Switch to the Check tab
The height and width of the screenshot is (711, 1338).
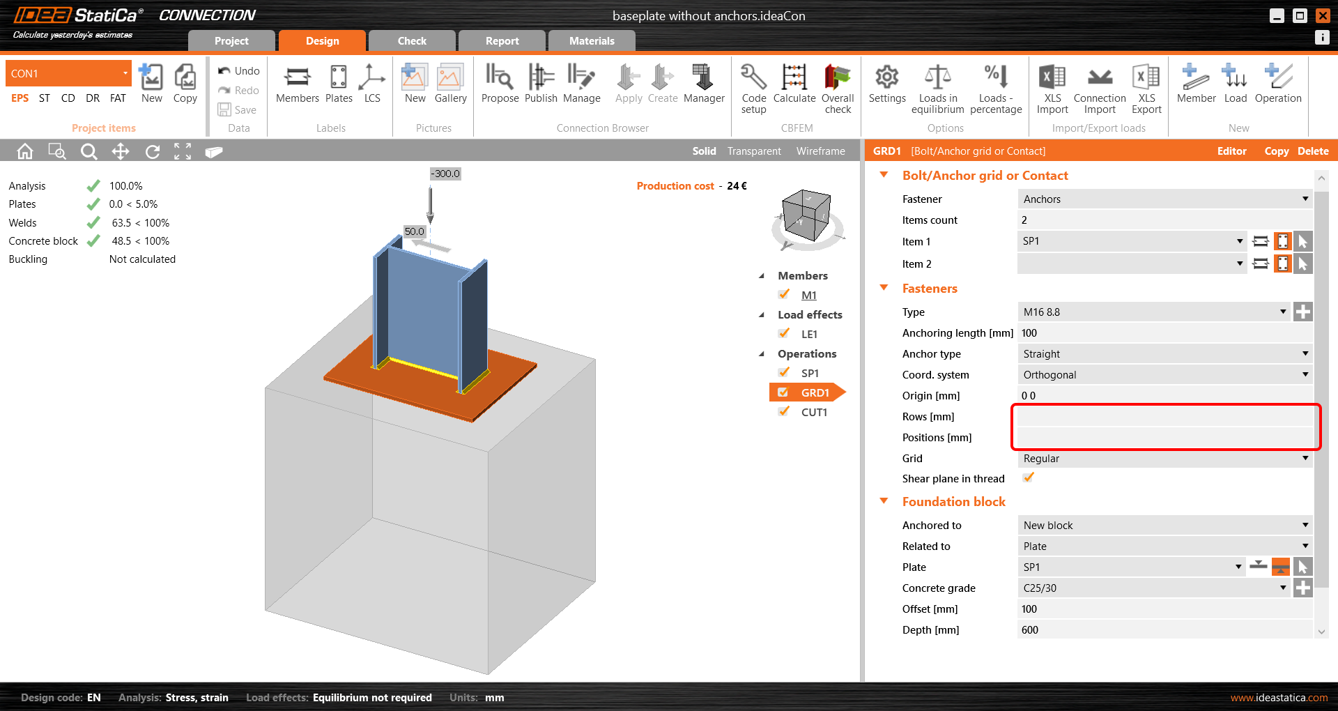(412, 41)
